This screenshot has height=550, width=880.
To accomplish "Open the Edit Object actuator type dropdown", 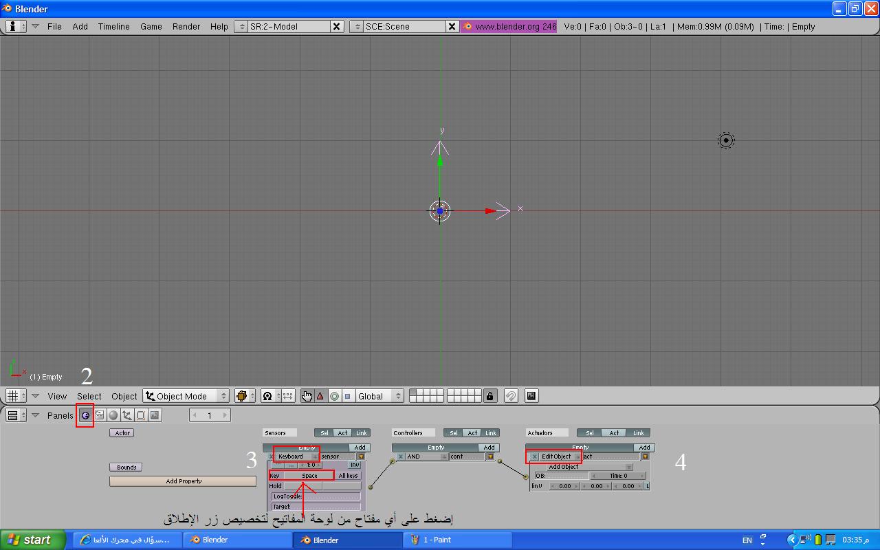I will (x=560, y=456).
